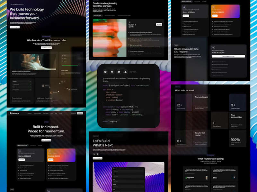Click the icon on the data card below What's Covered
The width and height of the screenshot is (257, 192).
click(x=213, y=48)
